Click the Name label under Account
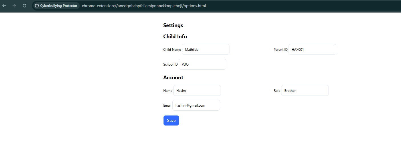The image size is (401, 158). point(168,91)
